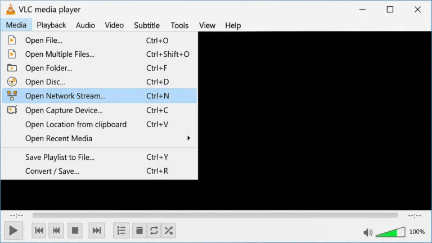Viewport: 432px width, 243px height.
Task: Click the 100% volume label
Action: tap(417, 232)
